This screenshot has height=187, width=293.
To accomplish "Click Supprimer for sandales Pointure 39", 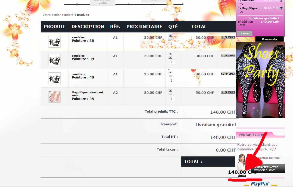I will (228, 56).
